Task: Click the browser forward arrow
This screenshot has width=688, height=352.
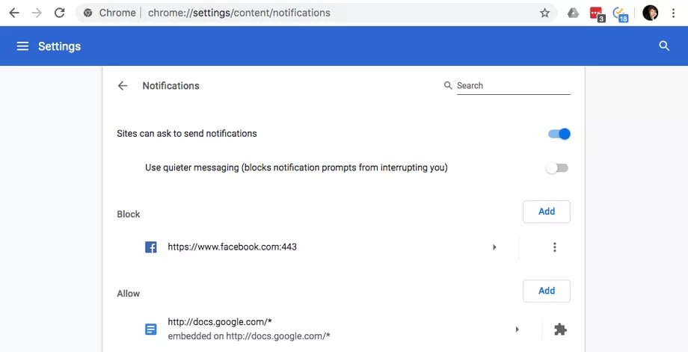Action: (x=37, y=13)
